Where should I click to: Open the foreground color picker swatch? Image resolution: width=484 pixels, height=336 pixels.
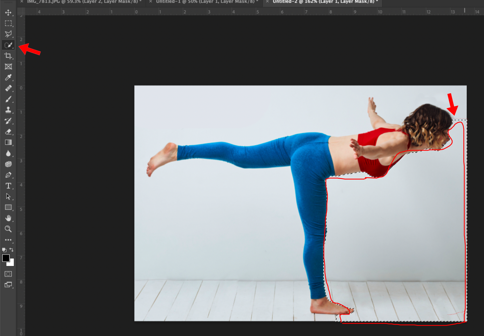[6, 258]
